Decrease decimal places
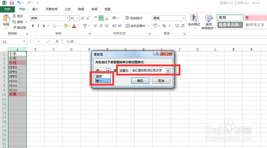 click(182, 26)
